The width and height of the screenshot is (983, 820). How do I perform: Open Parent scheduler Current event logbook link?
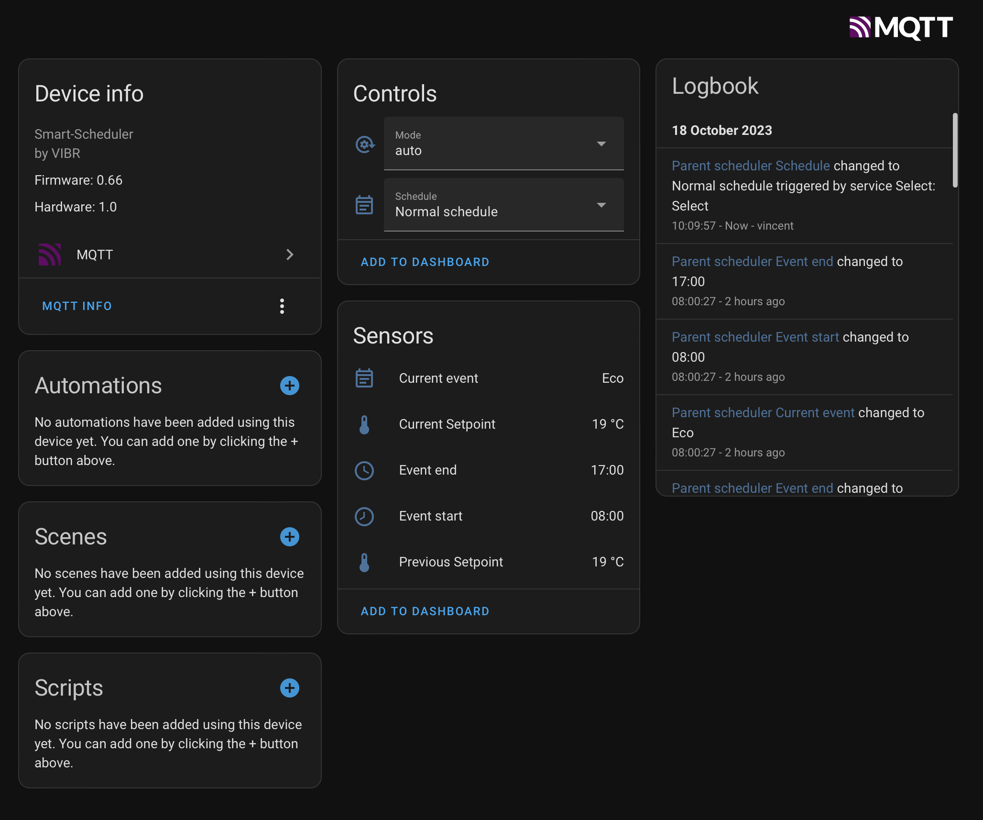(763, 413)
